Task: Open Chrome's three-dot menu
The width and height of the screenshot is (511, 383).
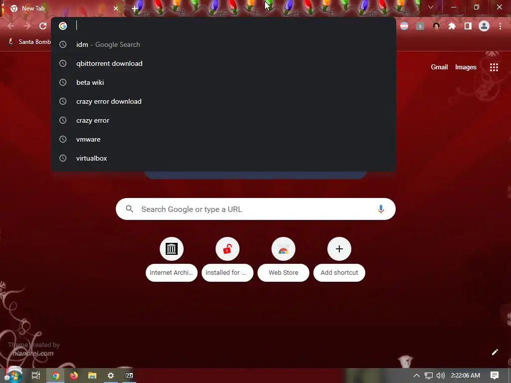Action: (x=500, y=26)
